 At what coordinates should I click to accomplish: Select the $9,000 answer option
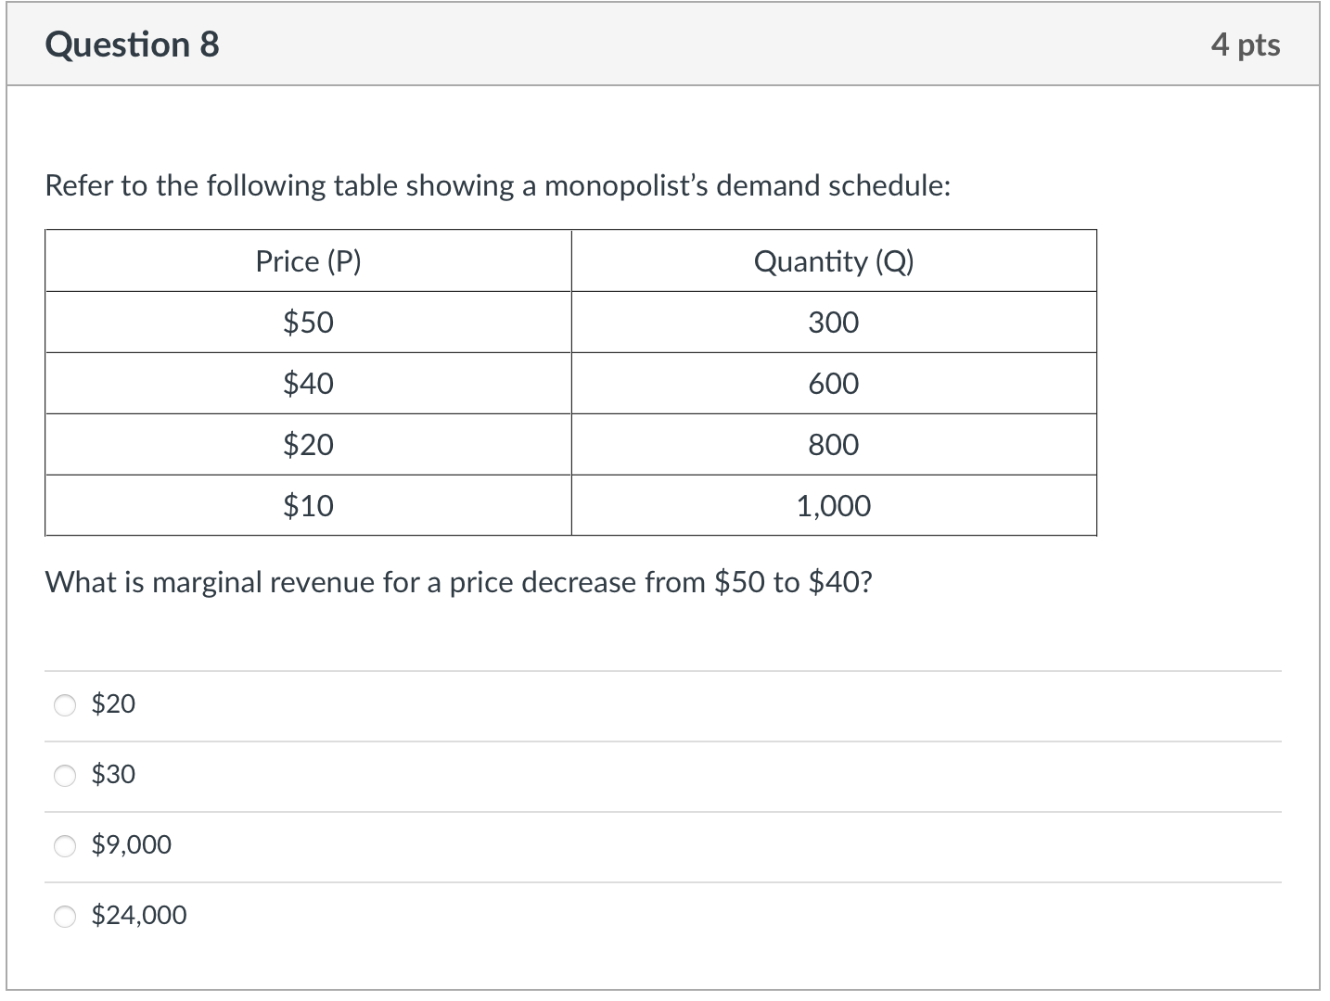(65, 844)
